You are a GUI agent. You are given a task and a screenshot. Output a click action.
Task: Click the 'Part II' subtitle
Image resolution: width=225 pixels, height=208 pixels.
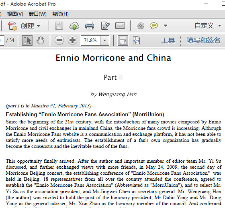point(113,77)
